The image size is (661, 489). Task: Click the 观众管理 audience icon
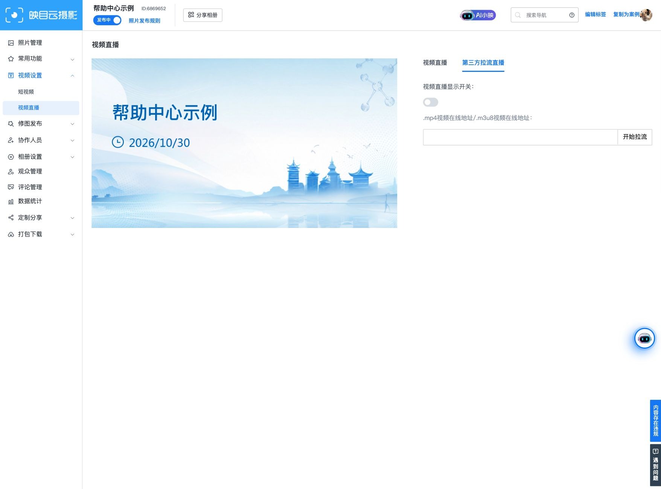coord(11,172)
